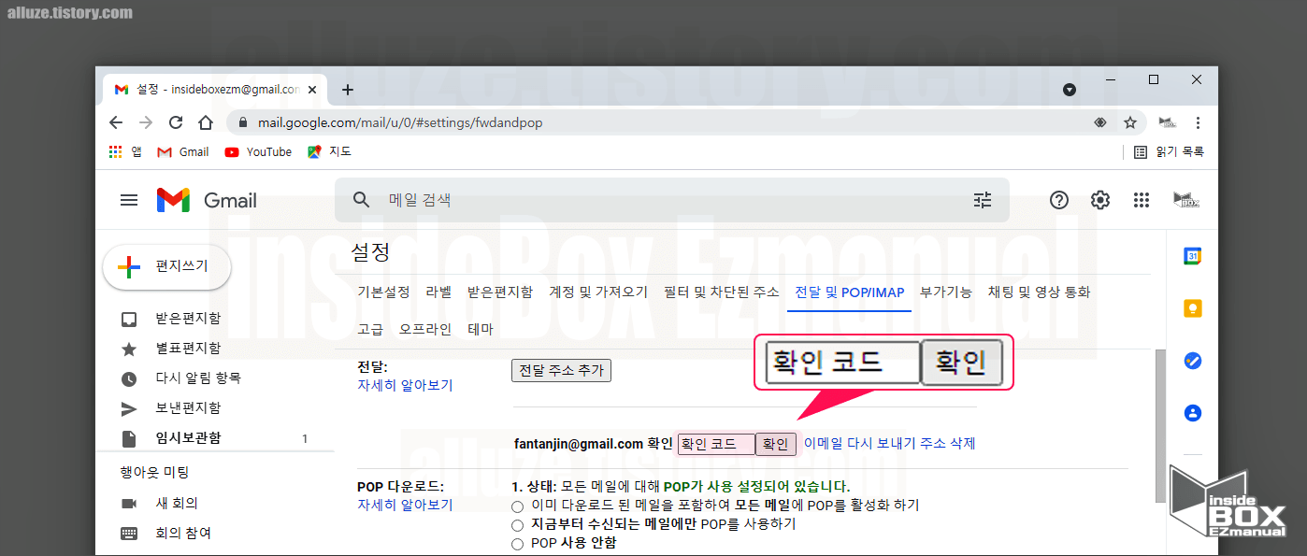Go back with the browser back arrow

coord(116,122)
